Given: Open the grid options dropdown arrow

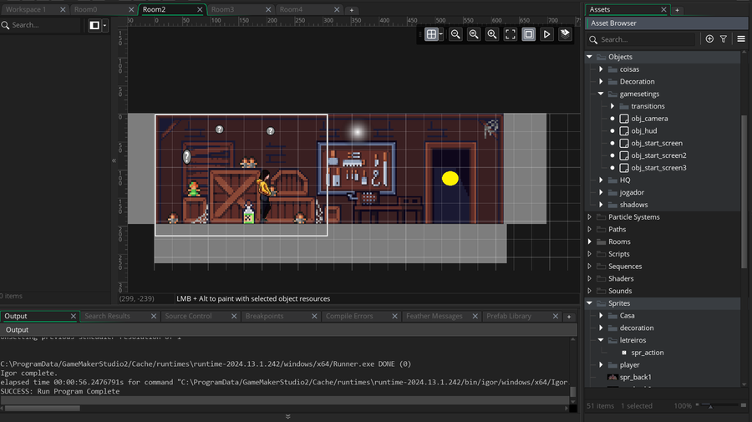Looking at the screenshot, I should coord(440,34).
